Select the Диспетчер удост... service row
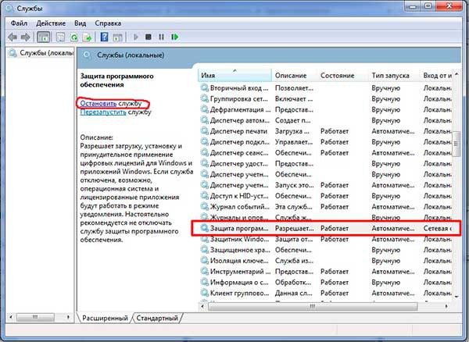Screen dimensions: 469x342 pos(326,163)
